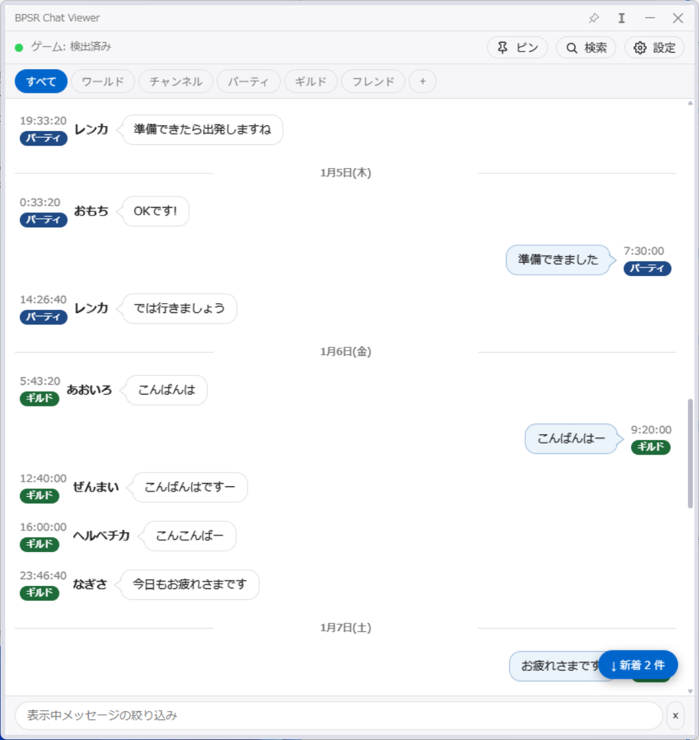The width and height of the screenshot is (699, 740).
Task: Click sender name おもち
Action: coord(91,211)
